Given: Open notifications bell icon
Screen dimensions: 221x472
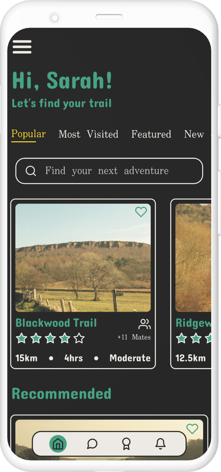Looking at the screenshot, I should [x=161, y=444].
